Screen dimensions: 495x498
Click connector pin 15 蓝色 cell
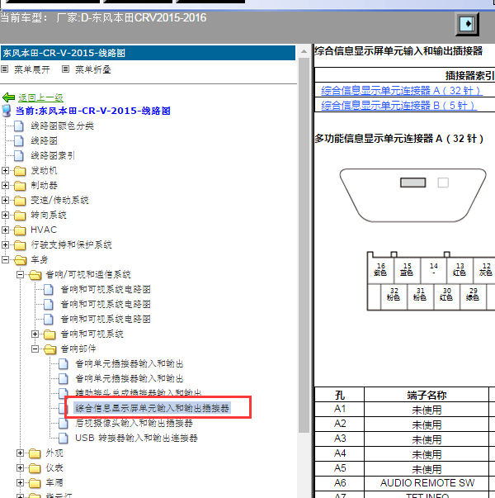click(x=407, y=269)
